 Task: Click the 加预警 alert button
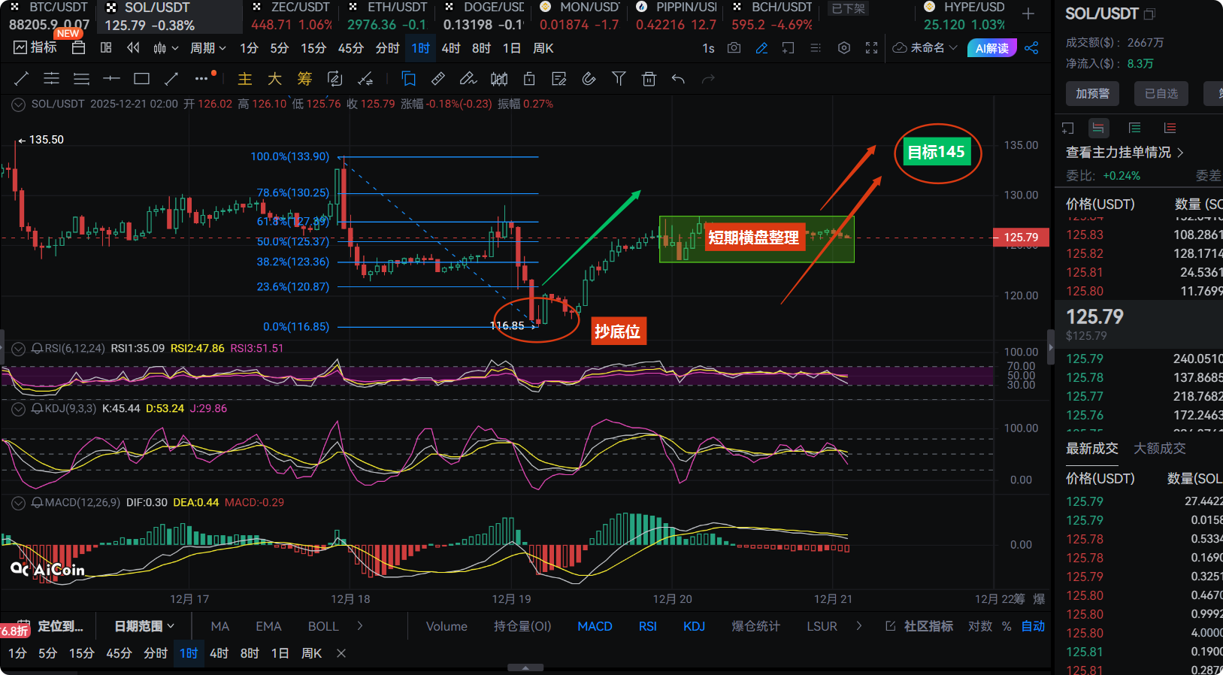pyautogui.click(x=1092, y=93)
